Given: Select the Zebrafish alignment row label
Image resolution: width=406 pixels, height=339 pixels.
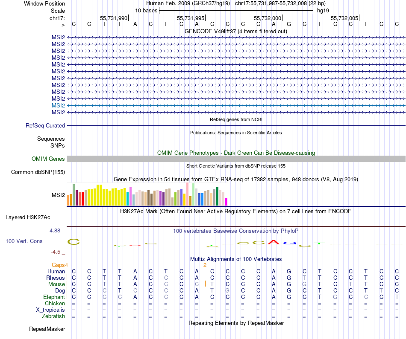Looking at the screenshot, I should click(53, 316).
